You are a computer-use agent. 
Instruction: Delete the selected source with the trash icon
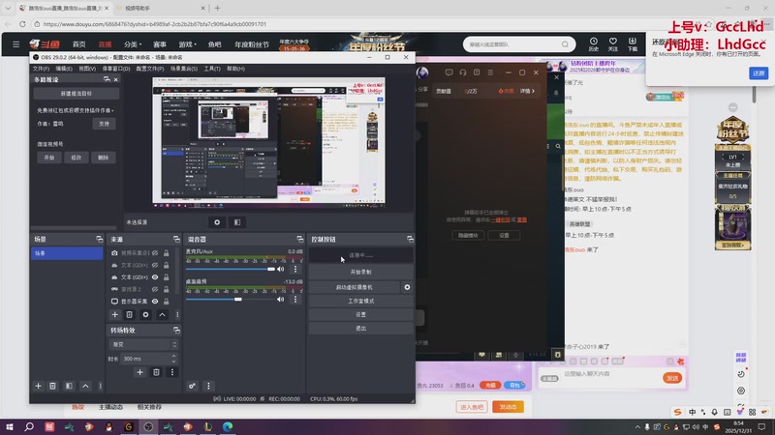[x=129, y=315]
